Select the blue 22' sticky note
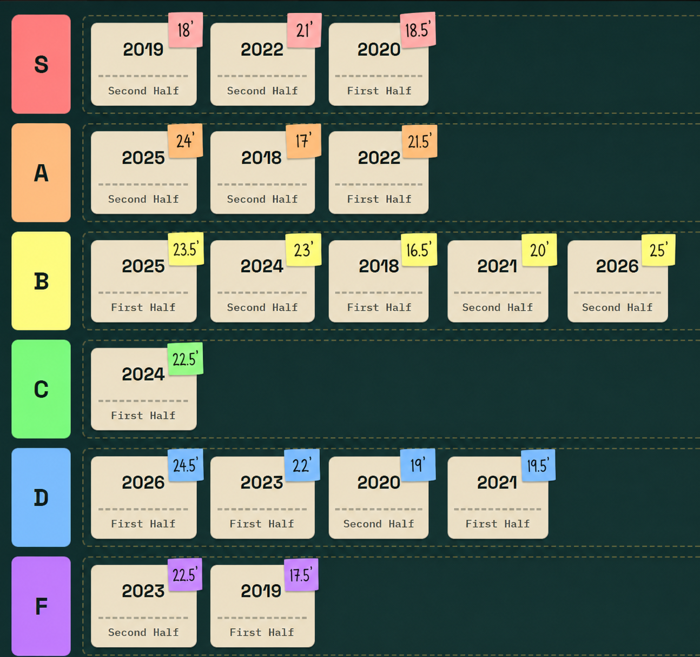The height and width of the screenshot is (657, 700). click(x=302, y=465)
